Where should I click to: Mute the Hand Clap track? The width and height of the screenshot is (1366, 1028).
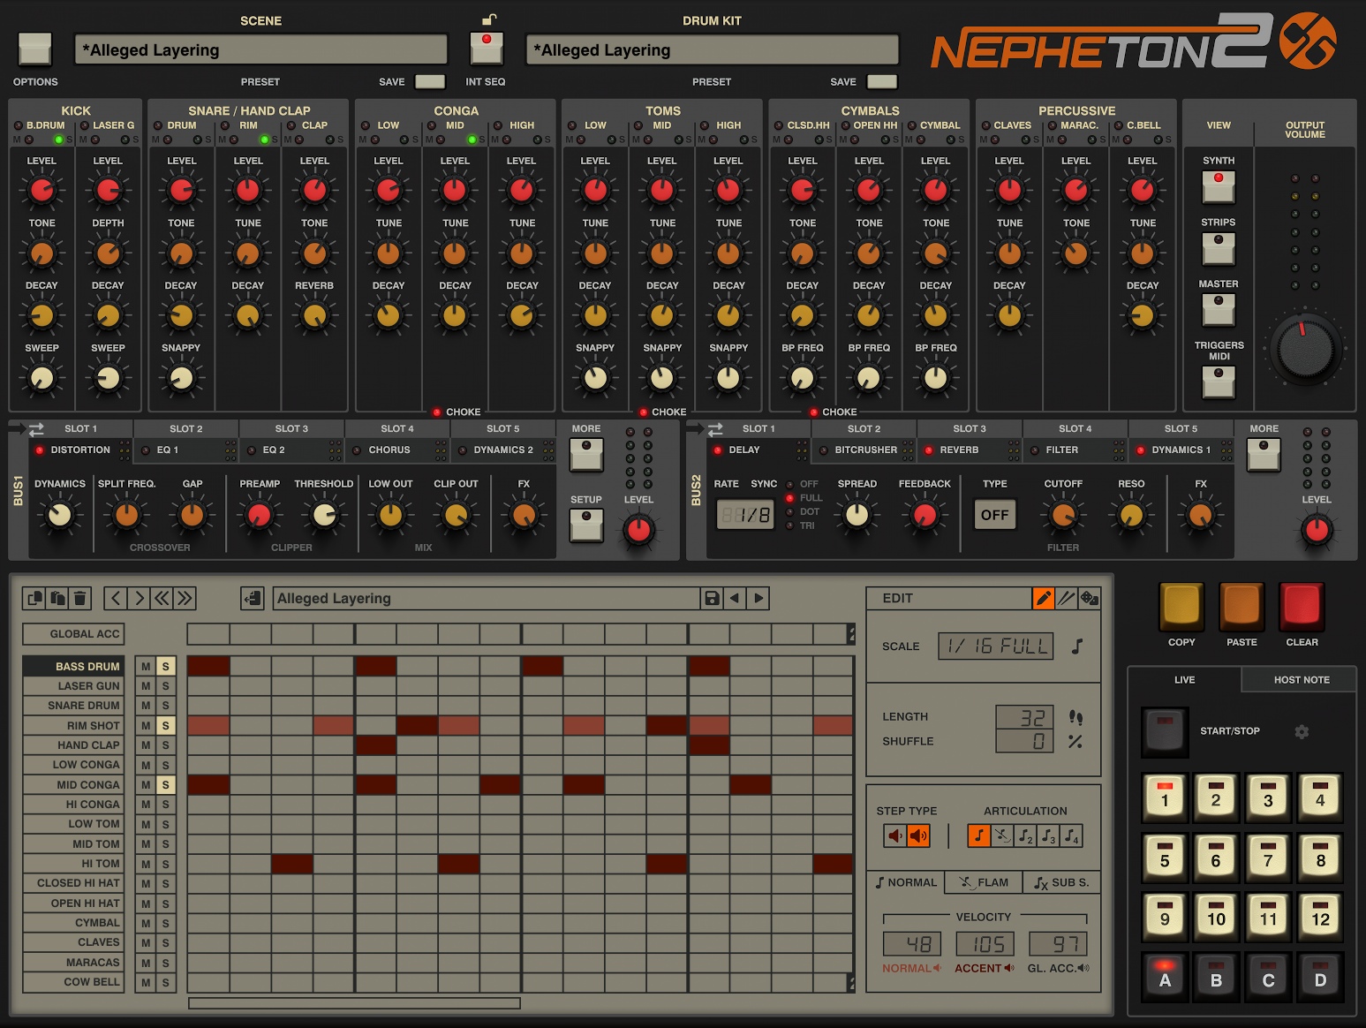click(146, 745)
